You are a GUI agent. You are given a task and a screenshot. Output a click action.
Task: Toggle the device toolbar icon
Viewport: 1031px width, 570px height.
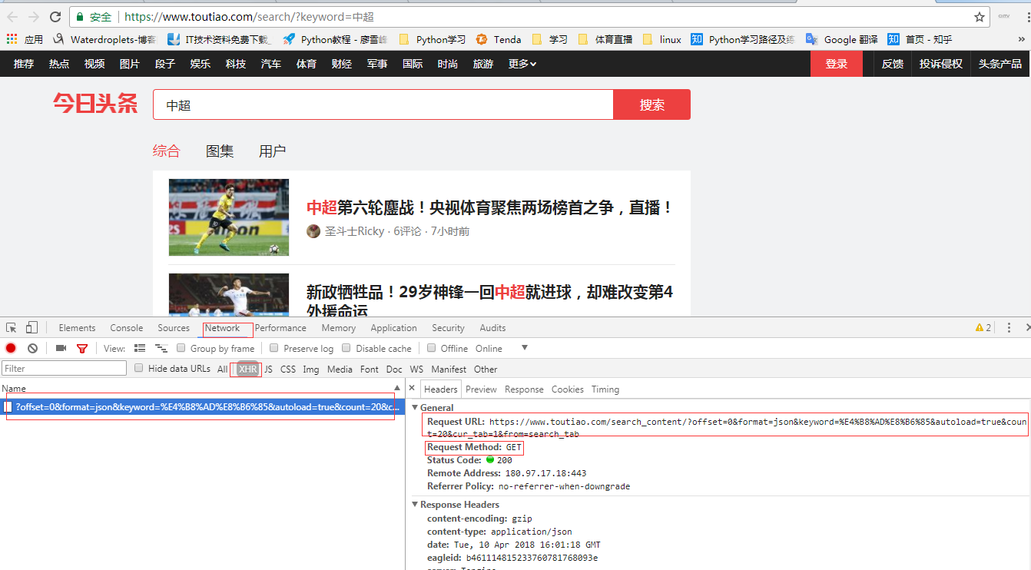pos(31,327)
